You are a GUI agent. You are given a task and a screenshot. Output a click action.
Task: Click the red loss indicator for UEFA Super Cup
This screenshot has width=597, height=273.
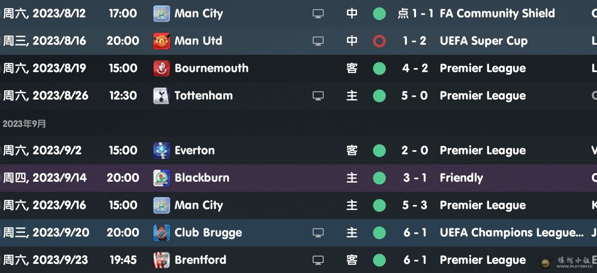click(379, 42)
